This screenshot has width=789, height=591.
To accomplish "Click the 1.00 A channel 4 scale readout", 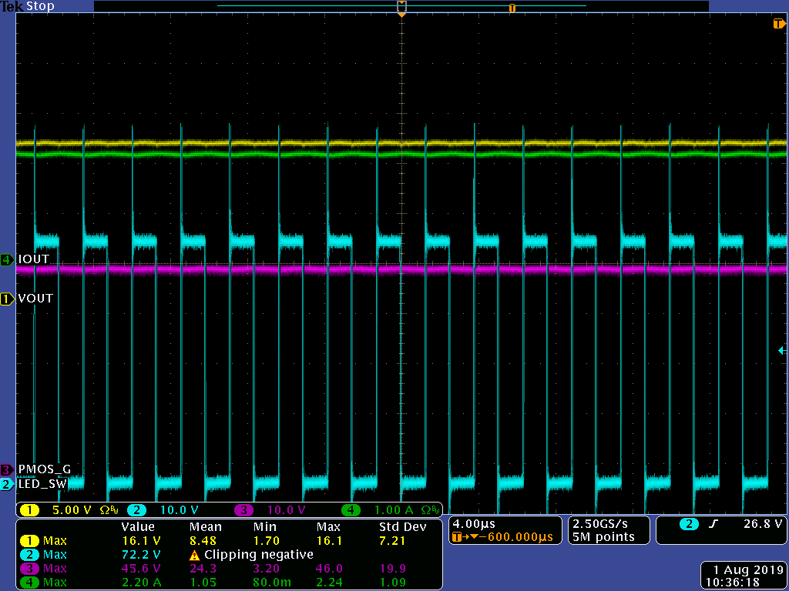I will (394, 510).
